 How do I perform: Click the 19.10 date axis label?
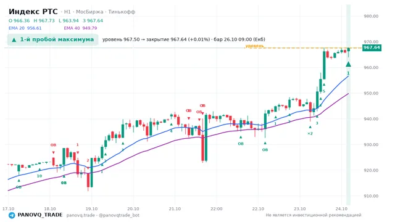91,209
